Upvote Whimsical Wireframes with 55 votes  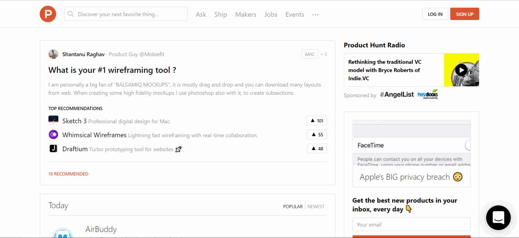tap(316, 135)
